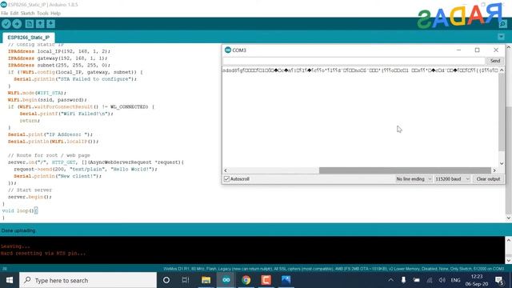Show hidden system tray icons chevron
The image size is (512, 288).
click(x=391, y=280)
